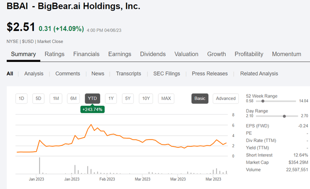The image size is (310, 189).
Task: Click the Volume 22,597,551 value
Action: (x=297, y=170)
